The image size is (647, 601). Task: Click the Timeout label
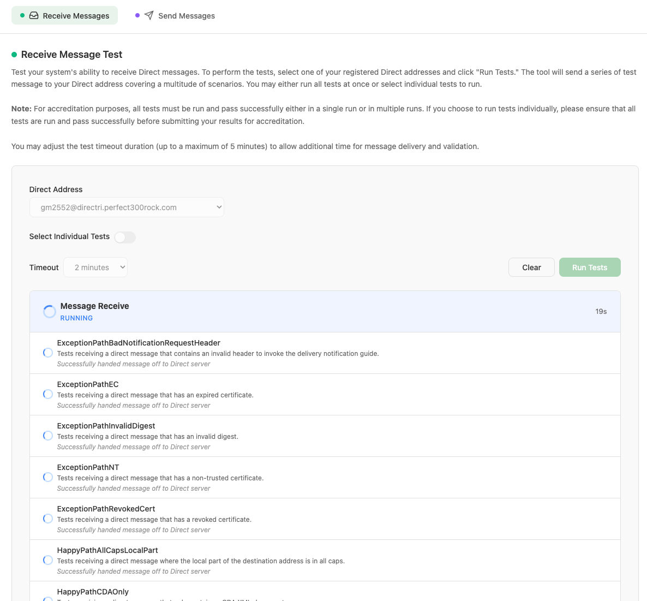coord(44,267)
